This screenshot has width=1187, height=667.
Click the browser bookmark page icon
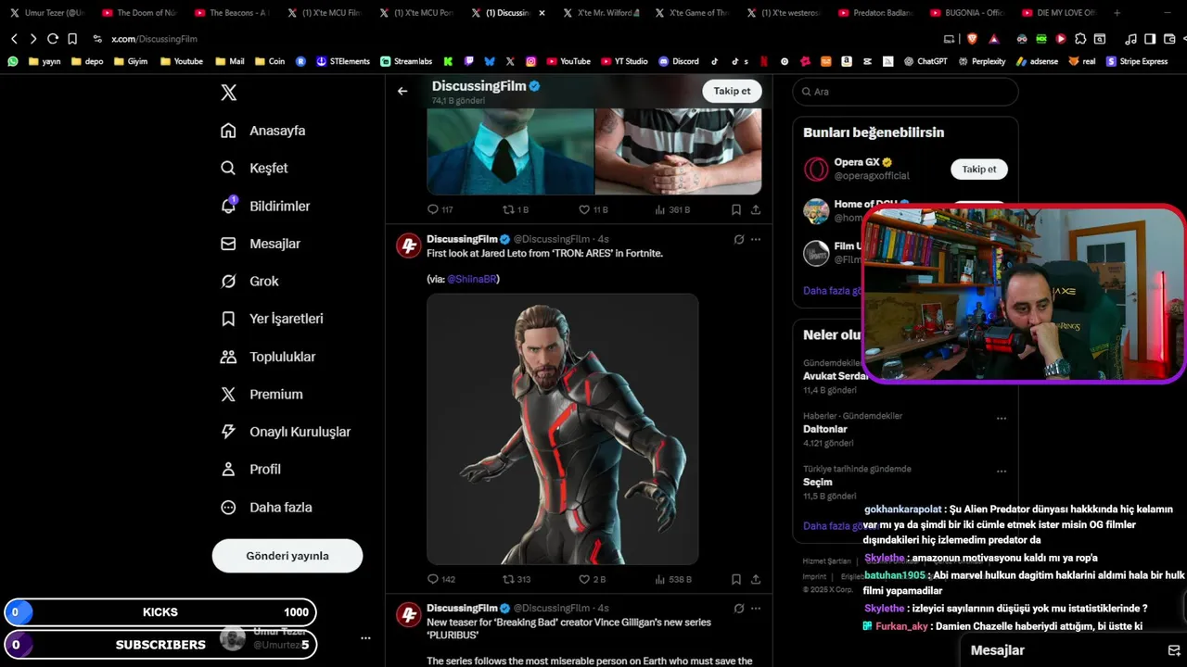(x=72, y=39)
